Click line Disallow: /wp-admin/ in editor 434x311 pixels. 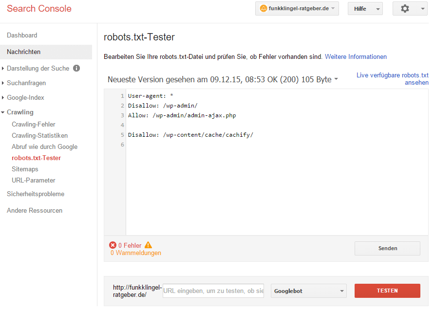tap(163, 106)
